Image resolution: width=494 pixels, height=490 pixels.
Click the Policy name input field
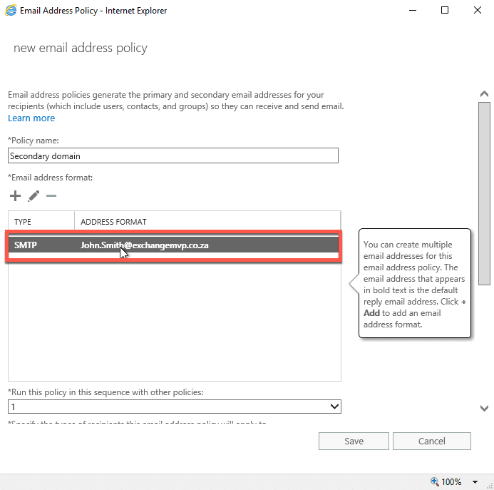pos(173,155)
